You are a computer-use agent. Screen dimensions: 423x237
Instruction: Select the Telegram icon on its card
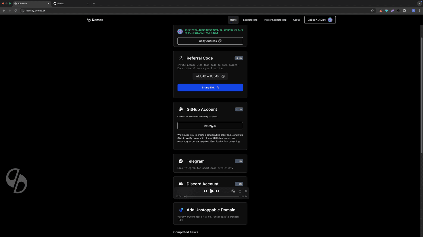181,161
